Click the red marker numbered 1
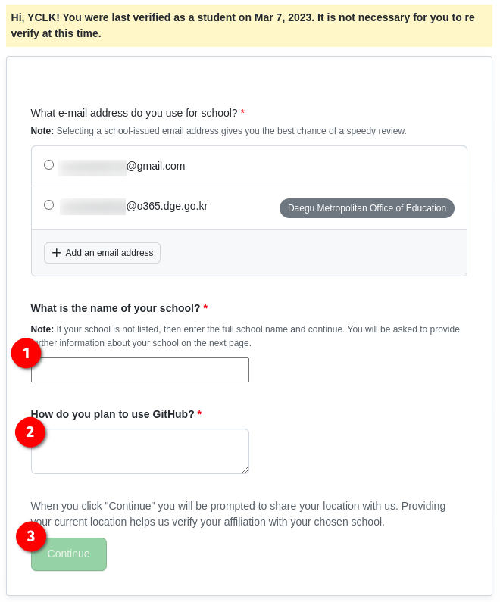 click(x=27, y=353)
